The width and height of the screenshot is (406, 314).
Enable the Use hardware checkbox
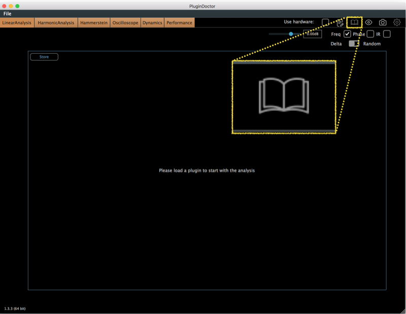pos(325,22)
